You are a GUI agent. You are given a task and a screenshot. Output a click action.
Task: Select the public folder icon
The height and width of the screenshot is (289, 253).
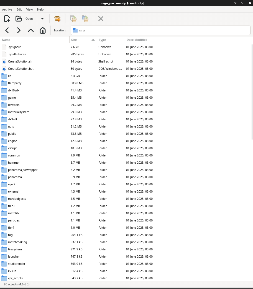click(4, 134)
